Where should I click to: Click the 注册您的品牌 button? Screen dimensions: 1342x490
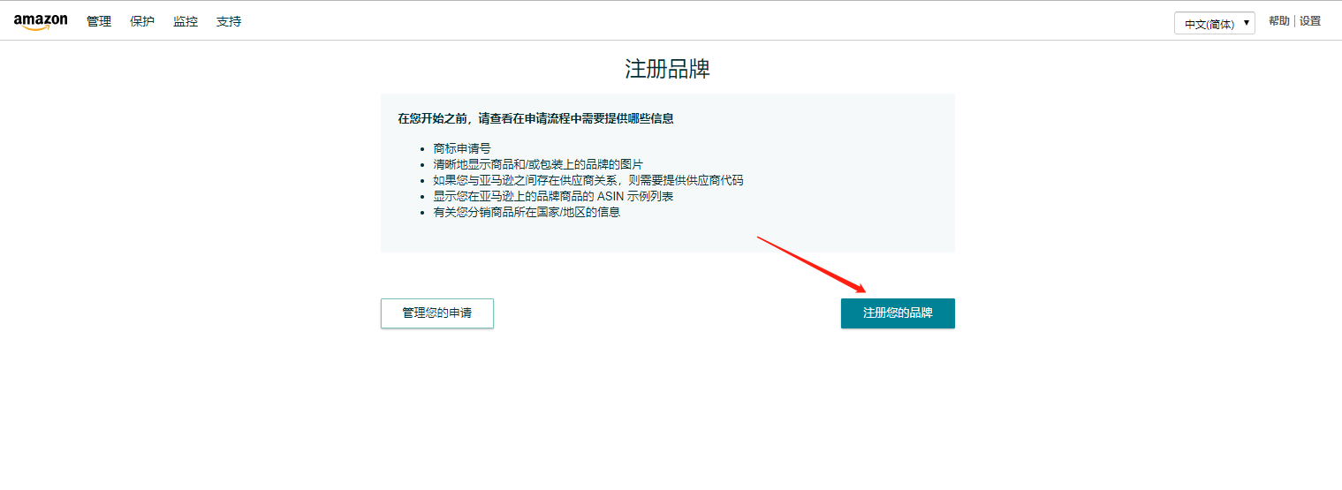pyautogui.click(x=898, y=313)
